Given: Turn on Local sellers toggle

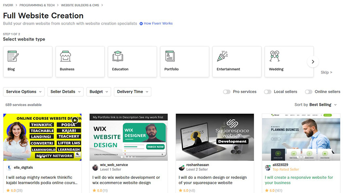Looking at the screenshot, I should pyautogui.click(x=268, y=92).
